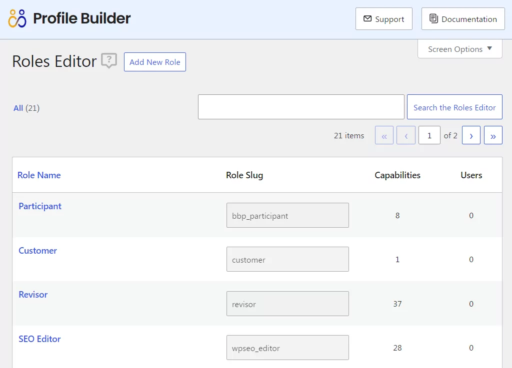The image size is (512, 368).
Task: Click capabilities count 28 for SEO Editor
Action: [x=397, y=348]
